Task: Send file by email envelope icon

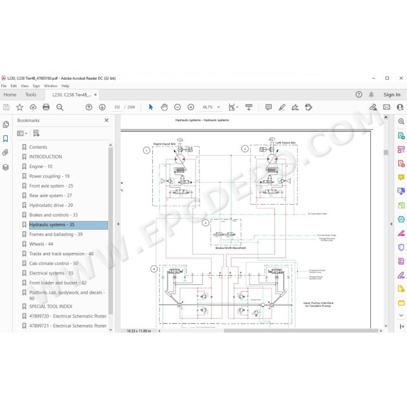Action: click(387, 107)
